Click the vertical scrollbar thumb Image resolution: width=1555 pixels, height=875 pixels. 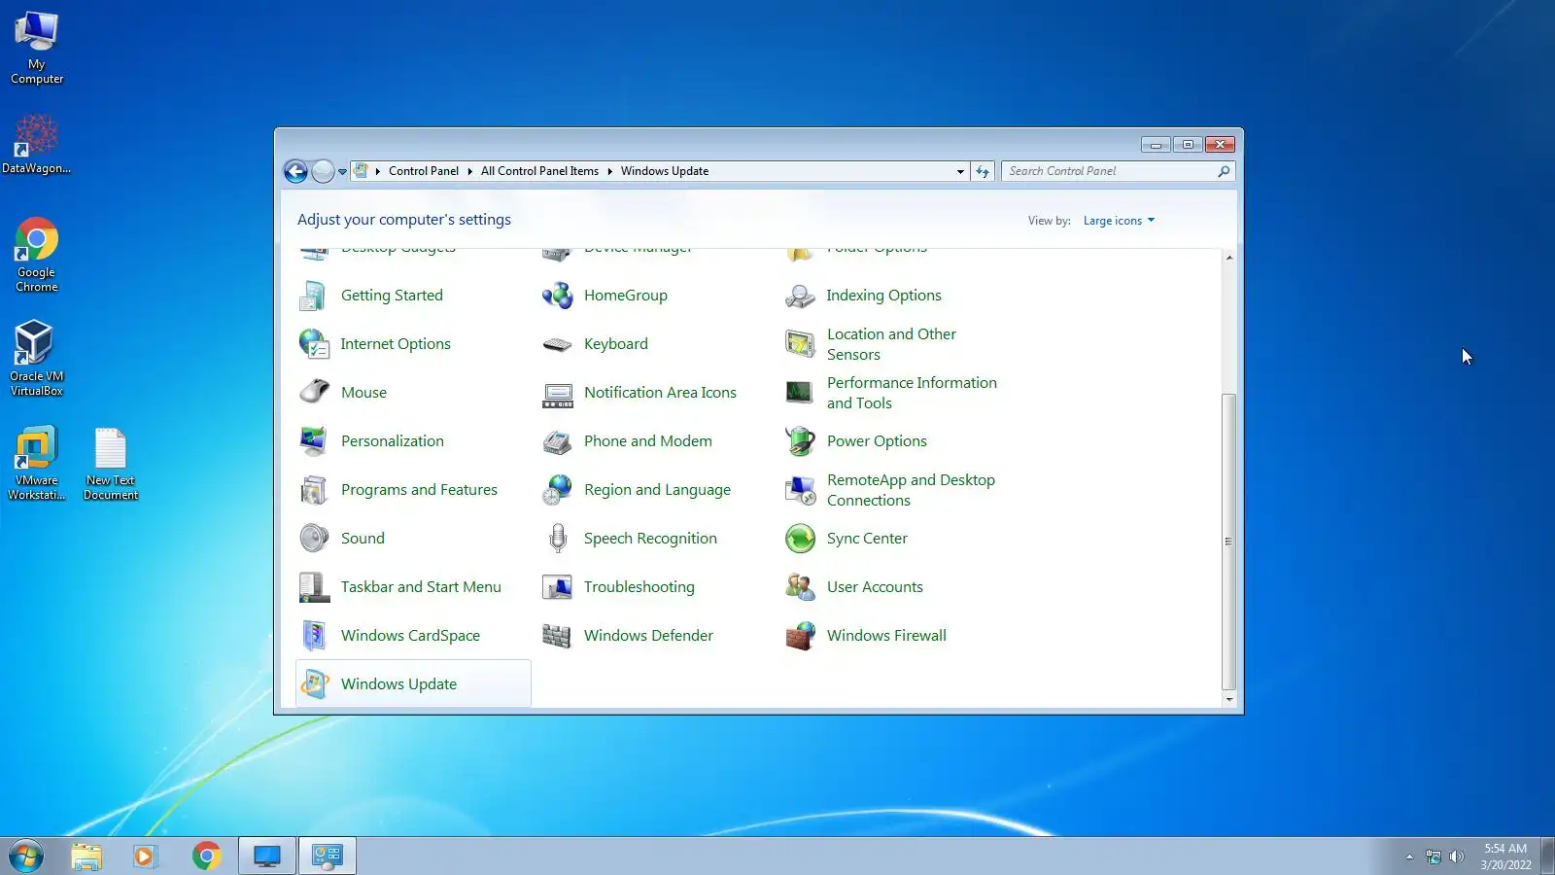pos(1229,542)
